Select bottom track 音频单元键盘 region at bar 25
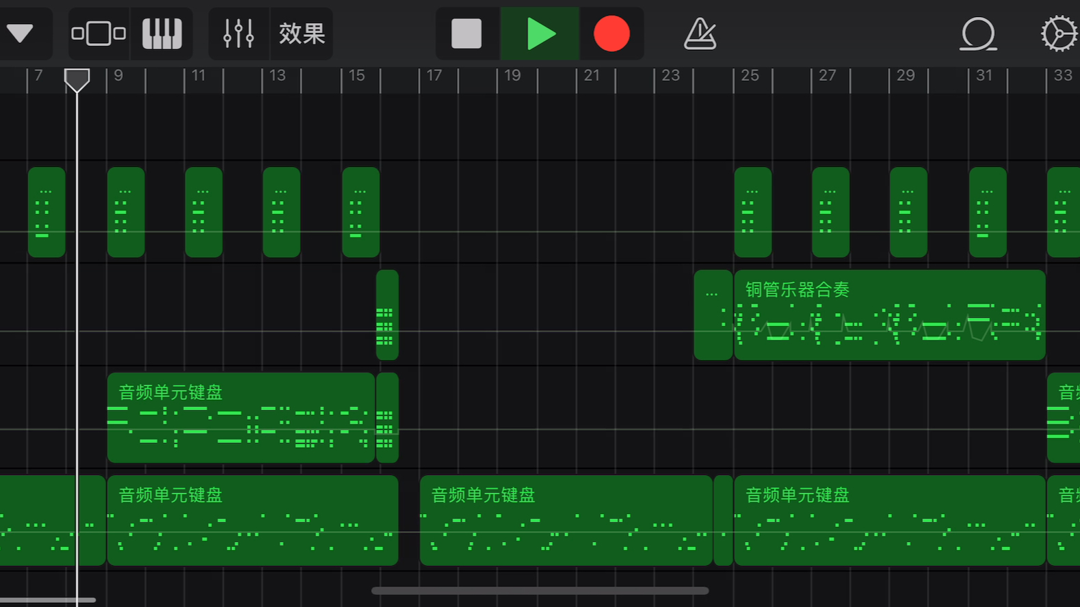Image resolution: width=1080 pixels, height=607 pixels. (890, 520)
